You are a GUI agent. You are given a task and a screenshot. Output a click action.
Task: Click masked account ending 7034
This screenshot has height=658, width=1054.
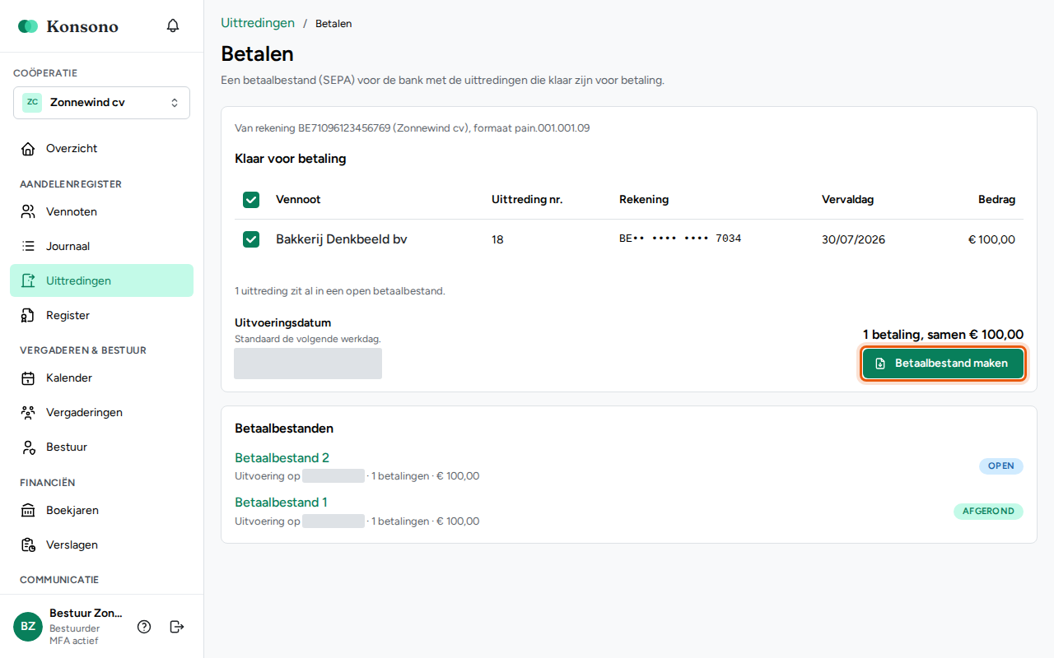coord(680,239)
